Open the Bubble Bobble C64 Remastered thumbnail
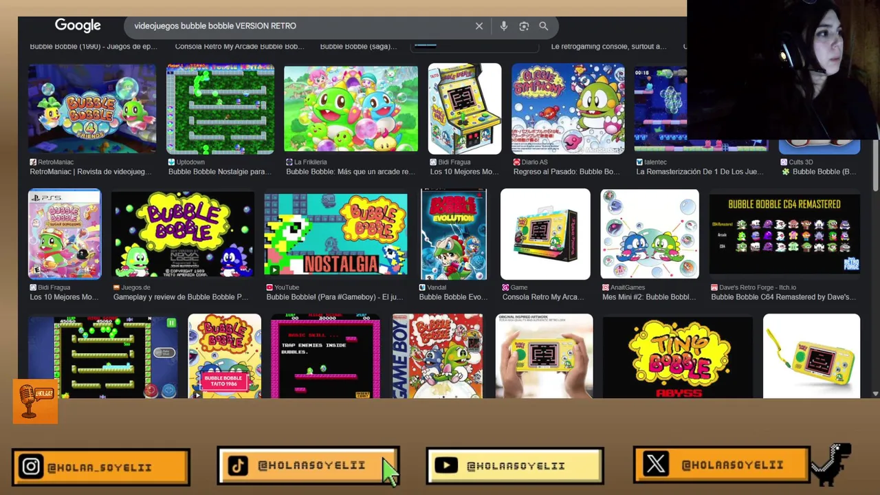 pyautogui.click(x=784, y=234)
